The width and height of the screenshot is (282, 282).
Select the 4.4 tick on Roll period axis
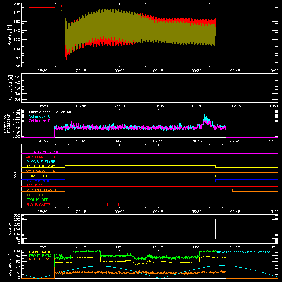17,76
